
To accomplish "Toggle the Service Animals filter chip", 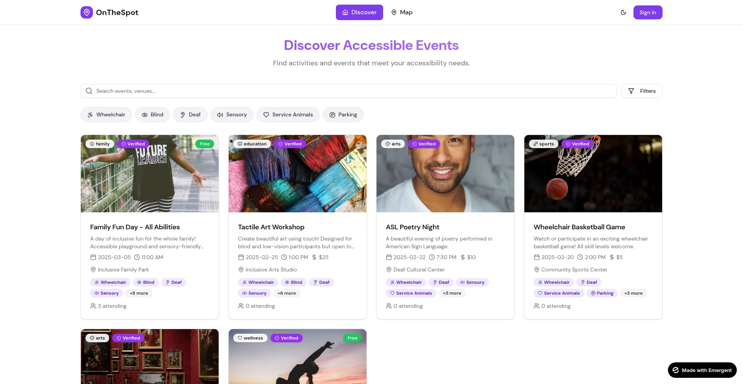I will [x=288, y=114].
